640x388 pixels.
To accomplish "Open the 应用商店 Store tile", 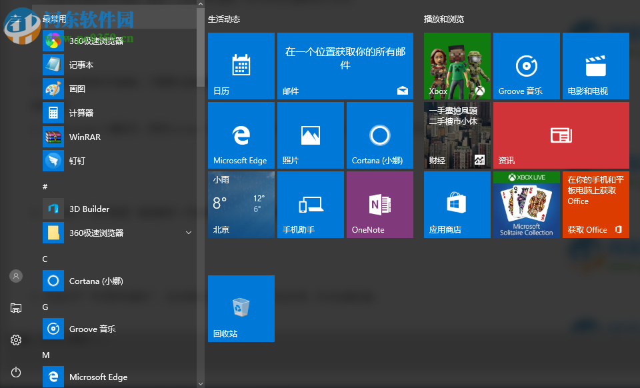I will point(457,204).
